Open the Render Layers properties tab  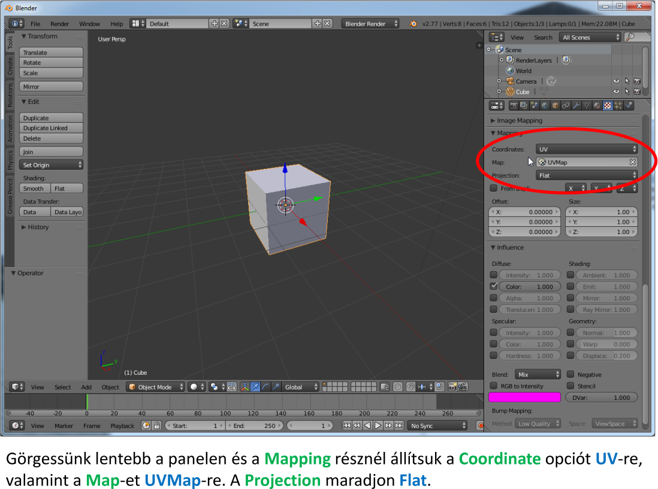(524, 105)
